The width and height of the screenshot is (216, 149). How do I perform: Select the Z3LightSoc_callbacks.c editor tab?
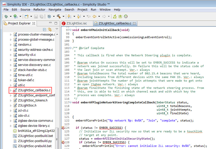point(115,23)
